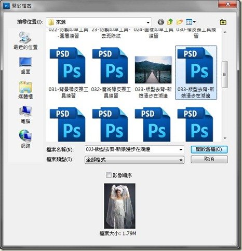Click the file list scroll down arrow
The image size is (242, 251).
pos(225,138)
